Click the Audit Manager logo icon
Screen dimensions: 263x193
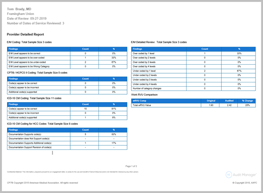[x=229, y=175]
